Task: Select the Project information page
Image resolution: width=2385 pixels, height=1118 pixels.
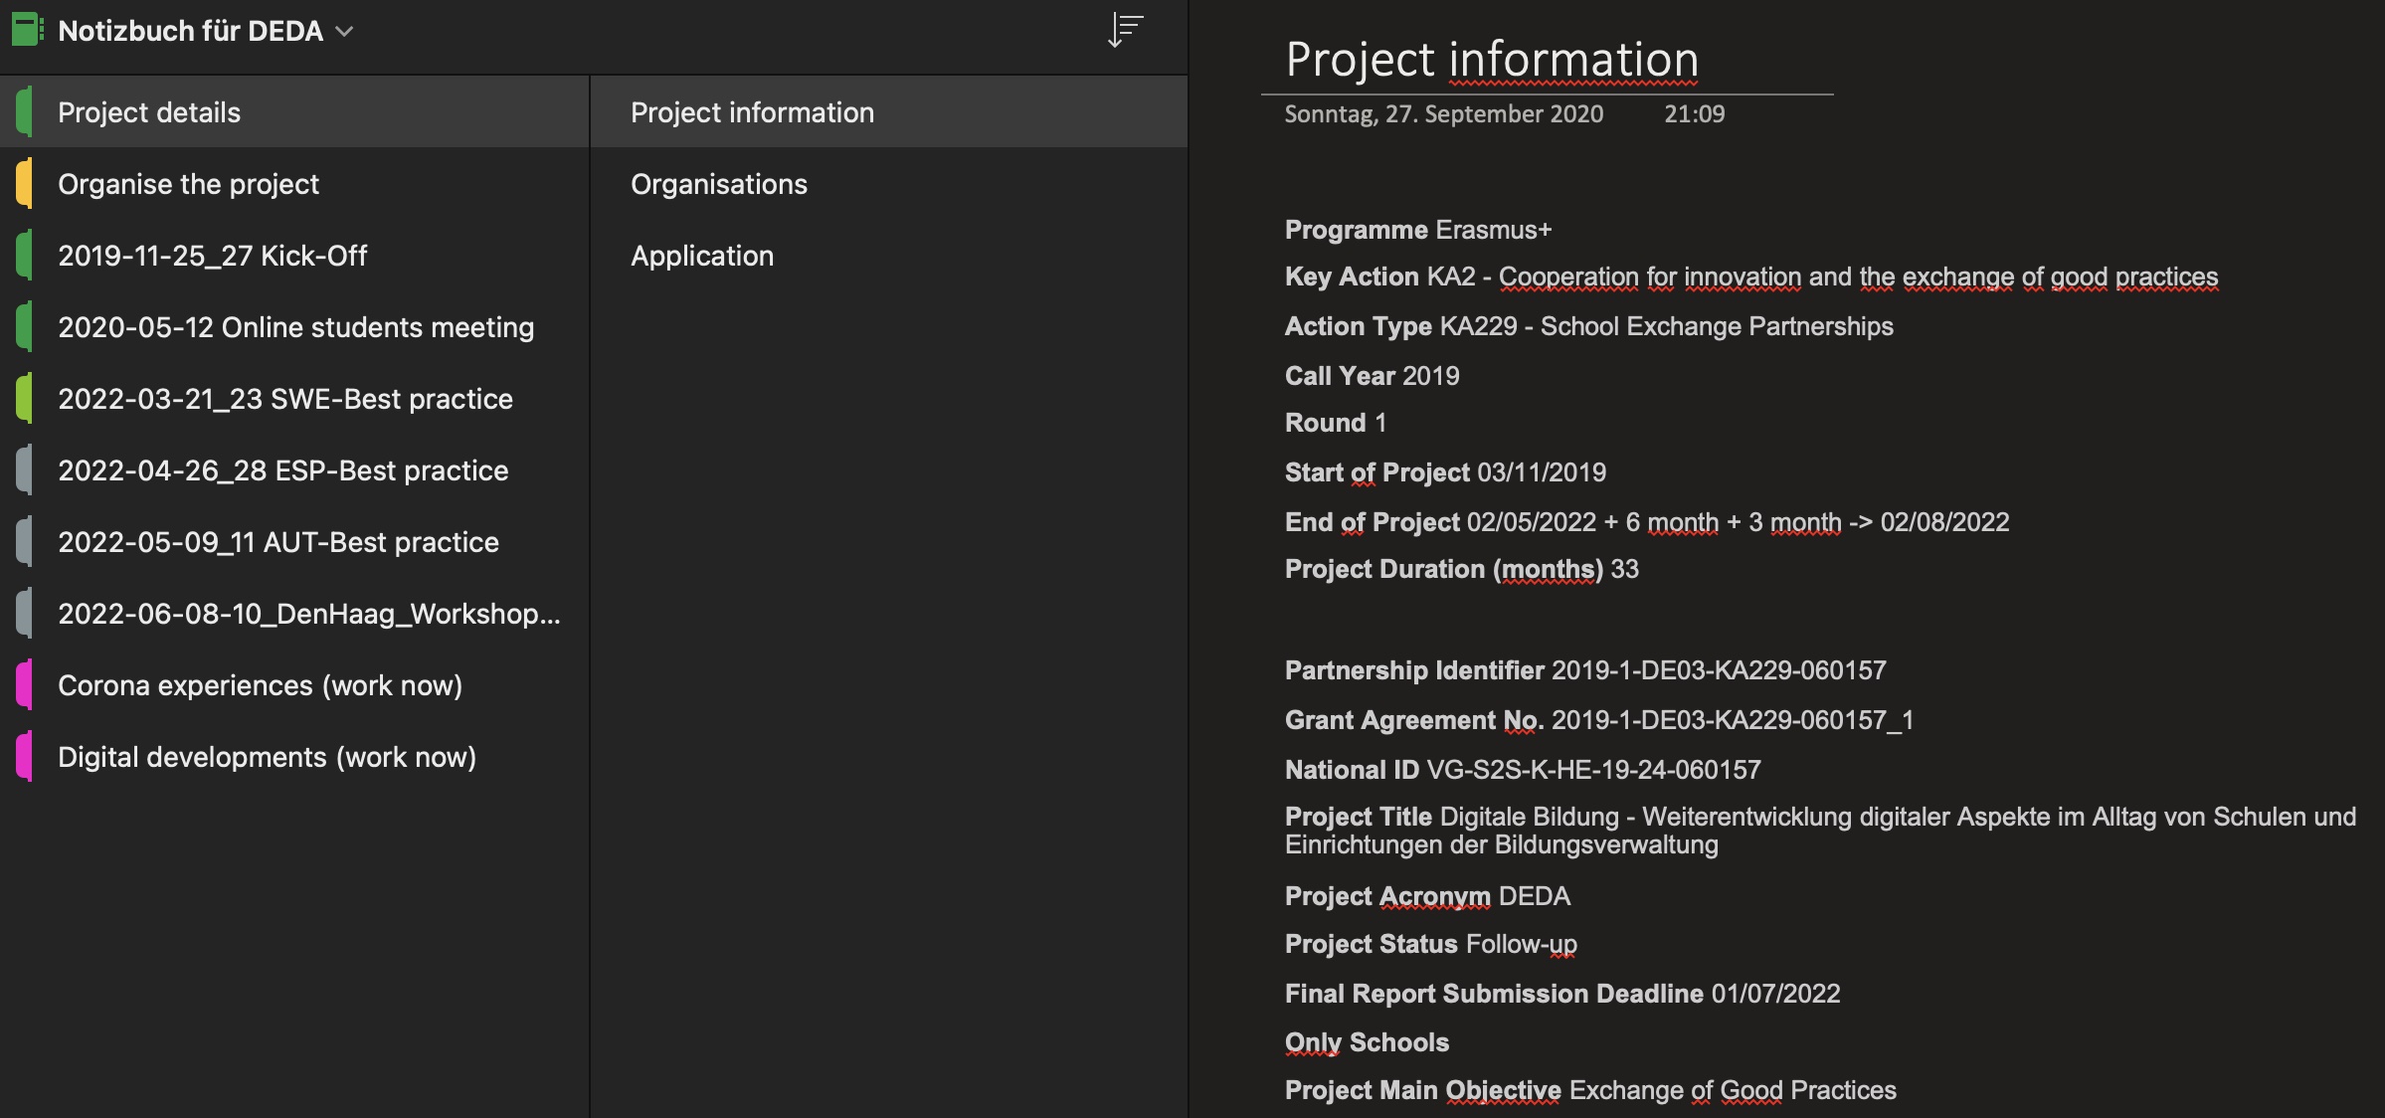Action: pos(752,112)
